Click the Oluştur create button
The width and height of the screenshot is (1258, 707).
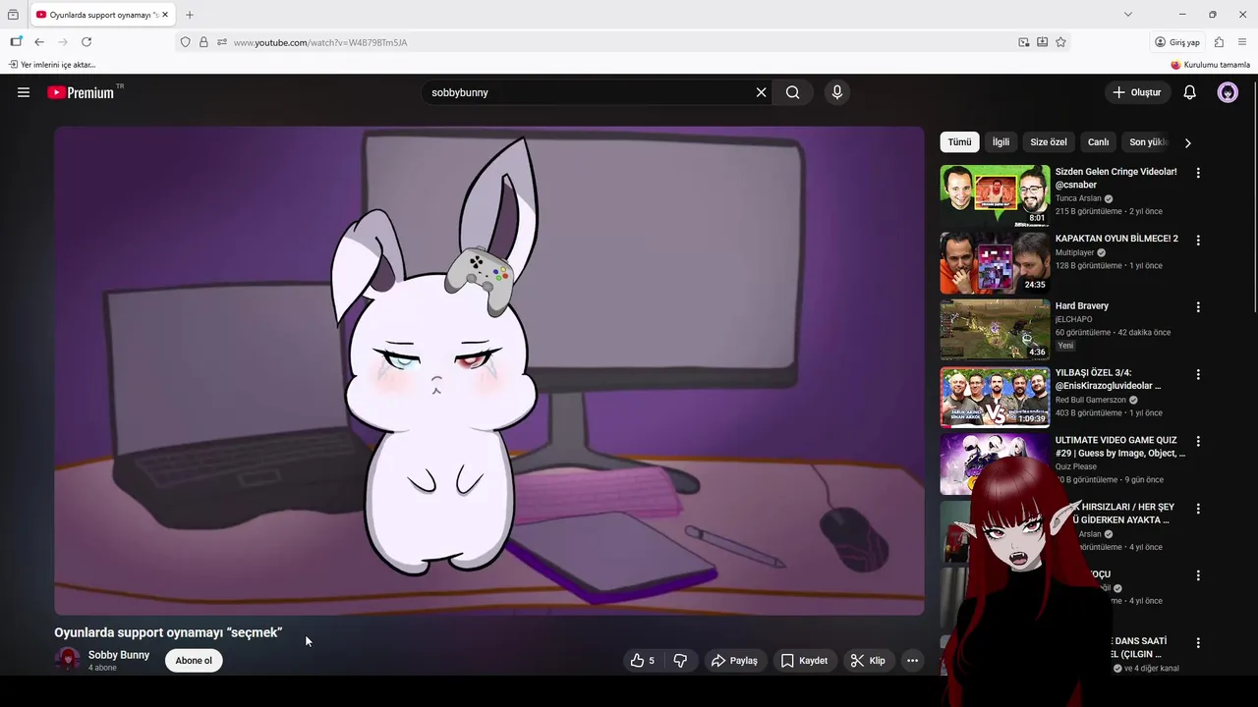click(x=1137, y=92)
